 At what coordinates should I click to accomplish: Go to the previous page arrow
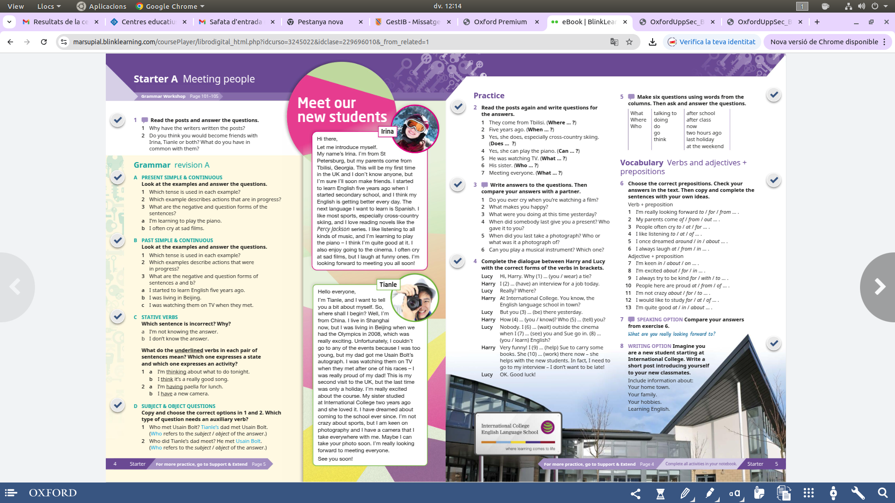point(15,287)
